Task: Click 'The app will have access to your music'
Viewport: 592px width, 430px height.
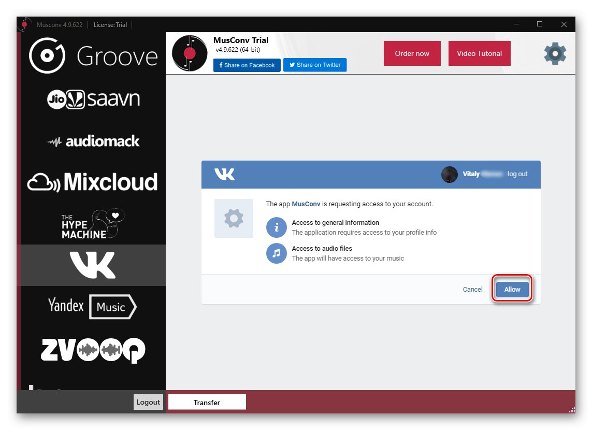Action: [x=348, y=258]
